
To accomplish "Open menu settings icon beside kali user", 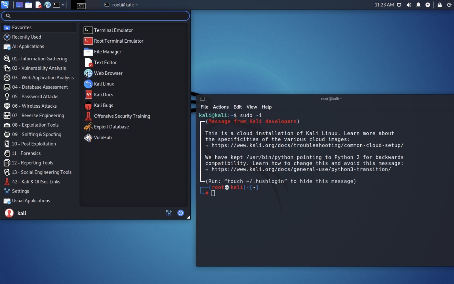I will click(169, 213).
